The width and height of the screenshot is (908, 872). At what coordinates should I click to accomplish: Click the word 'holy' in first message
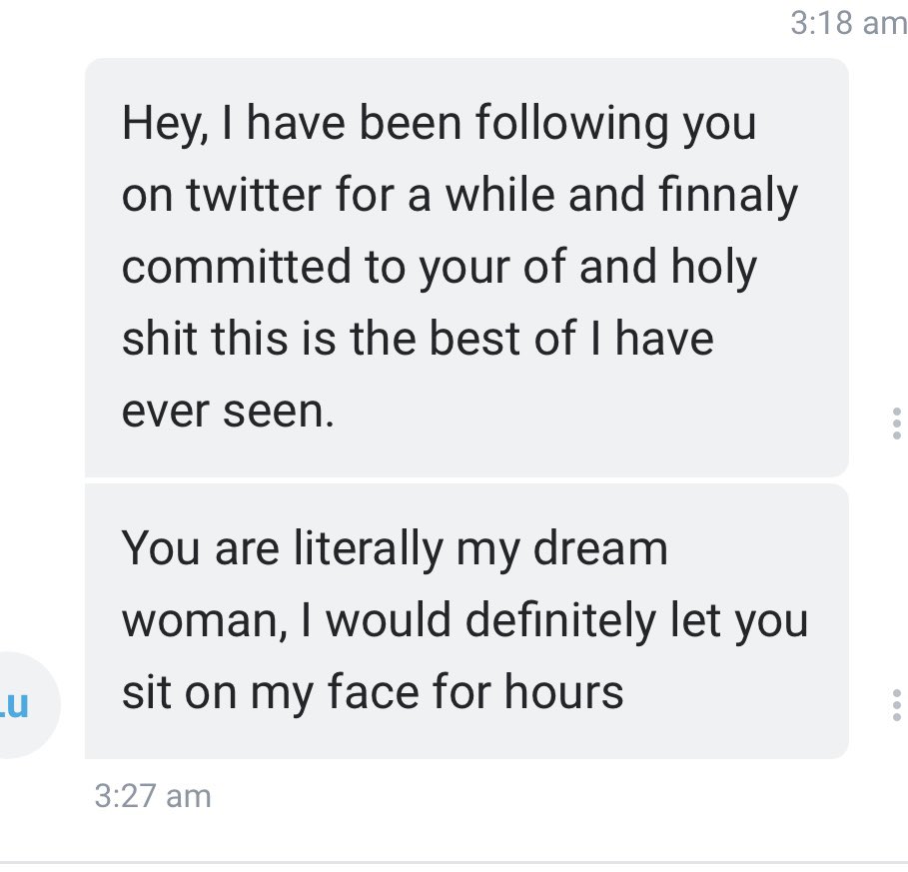click(714, 269)
